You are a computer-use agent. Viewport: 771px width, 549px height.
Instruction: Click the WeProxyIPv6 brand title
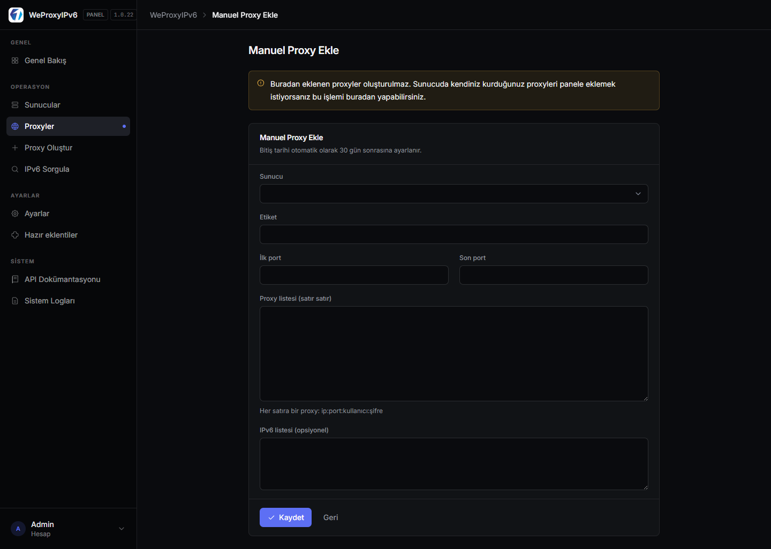pyautogui.click(x=53, y=15)
